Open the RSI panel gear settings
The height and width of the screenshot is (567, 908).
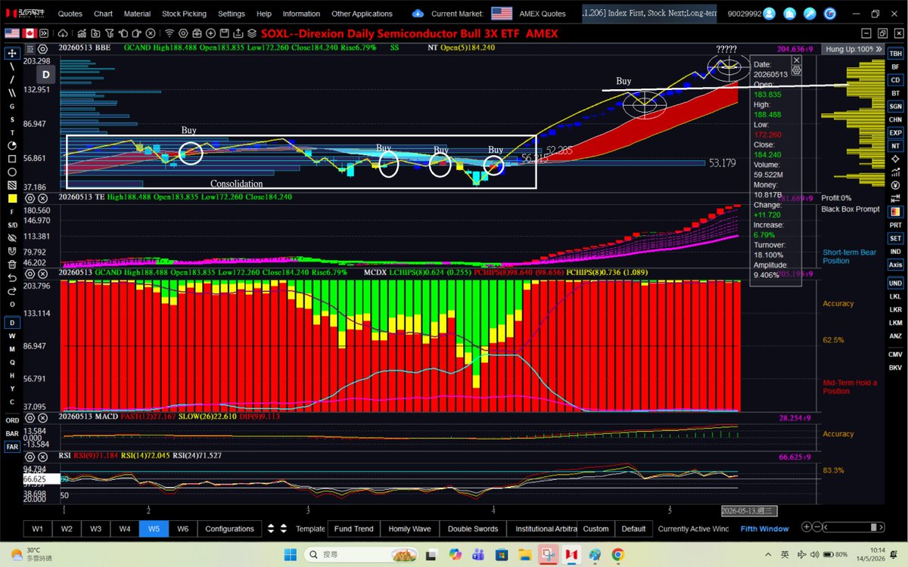click(30, 457)
